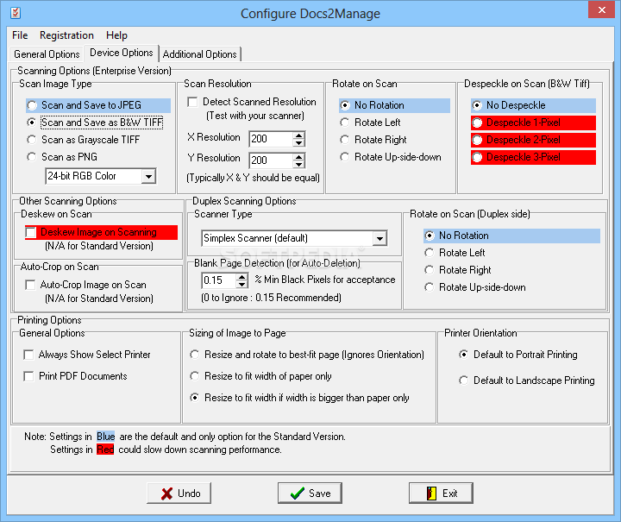Select No Rotation in Rotate on Scan
Viewport: 621px width, 522px height.
(394, 105)
